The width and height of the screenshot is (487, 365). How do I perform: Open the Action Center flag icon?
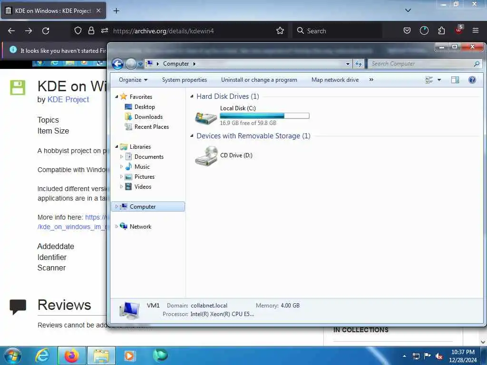tap(428, 355)
